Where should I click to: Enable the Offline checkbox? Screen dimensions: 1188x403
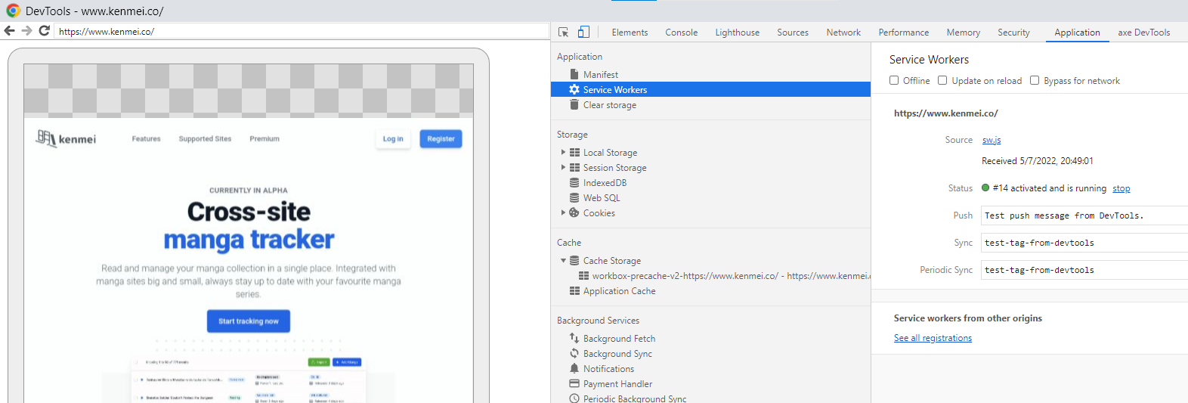pos(894,80)
